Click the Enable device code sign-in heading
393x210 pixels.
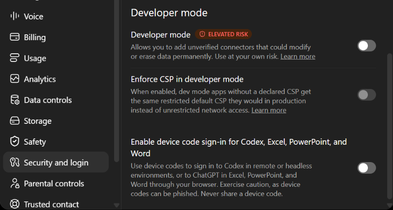point(239,148)
